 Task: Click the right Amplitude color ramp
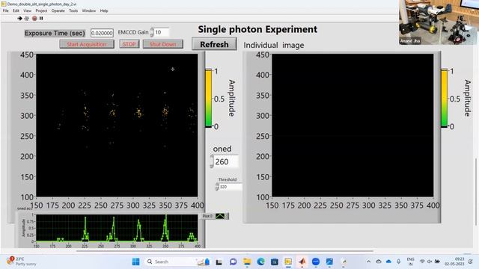tap(444, 98)
